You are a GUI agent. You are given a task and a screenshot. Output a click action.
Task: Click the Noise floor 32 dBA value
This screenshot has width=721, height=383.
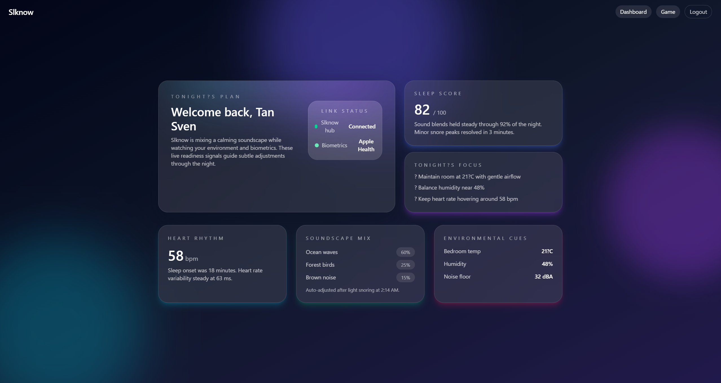click(543, 277)
